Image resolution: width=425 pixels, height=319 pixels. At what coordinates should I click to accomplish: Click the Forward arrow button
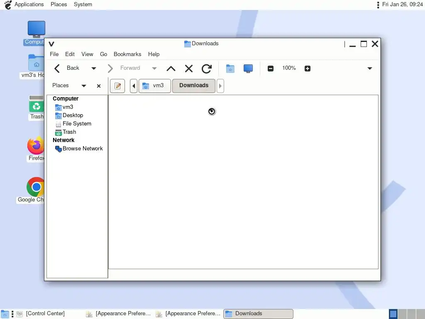coord(110,69)
